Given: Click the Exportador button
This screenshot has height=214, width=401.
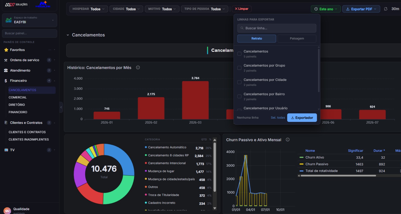Looking at the screenshot, I should (x=302, y=118).
